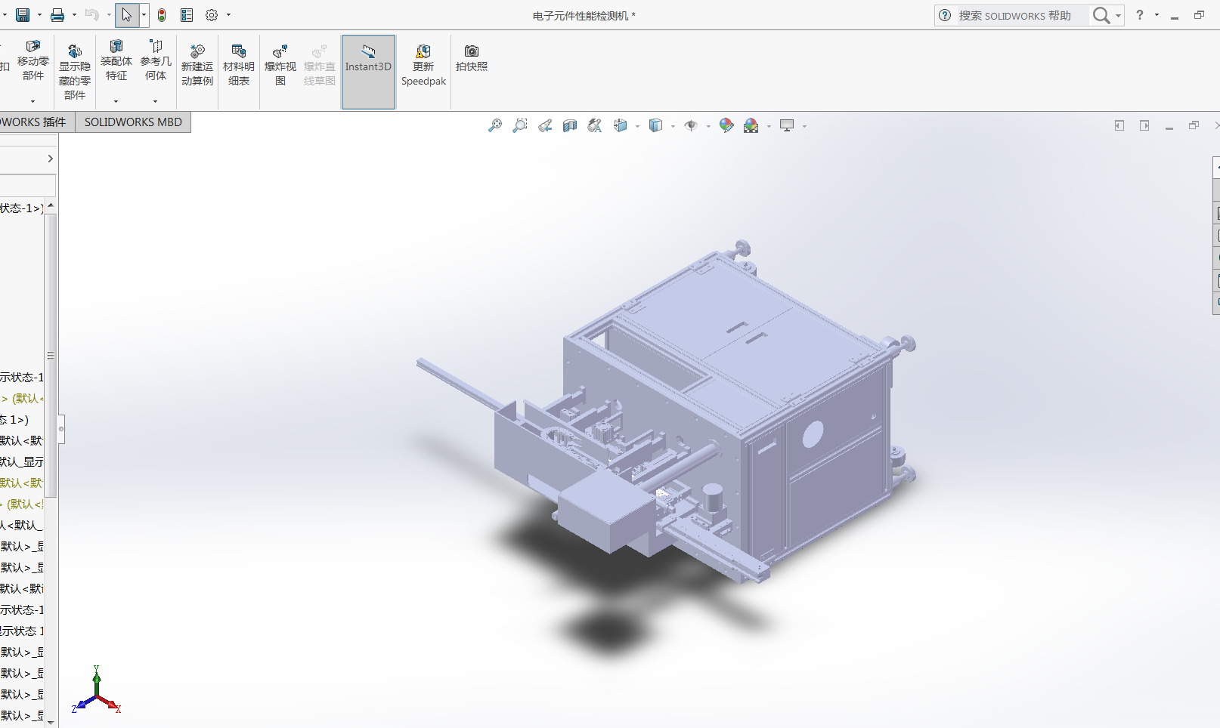This screenshot has height=728, width=1220.
Task: Switch to the SOLIDWORKS MBD tab
Action: click(x=133, y=122)
